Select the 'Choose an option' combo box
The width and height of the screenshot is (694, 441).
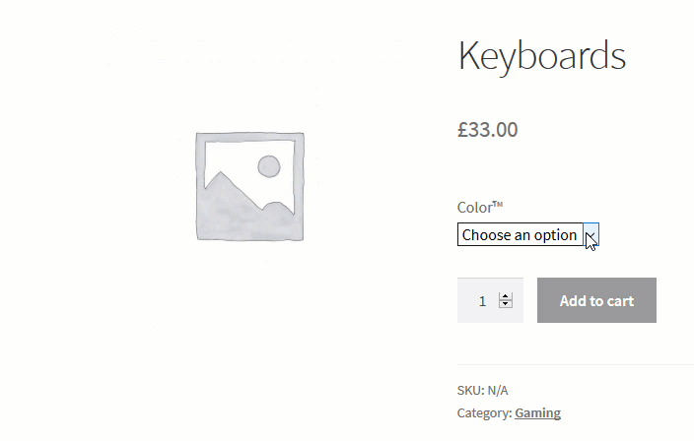[x=528, y=234]
